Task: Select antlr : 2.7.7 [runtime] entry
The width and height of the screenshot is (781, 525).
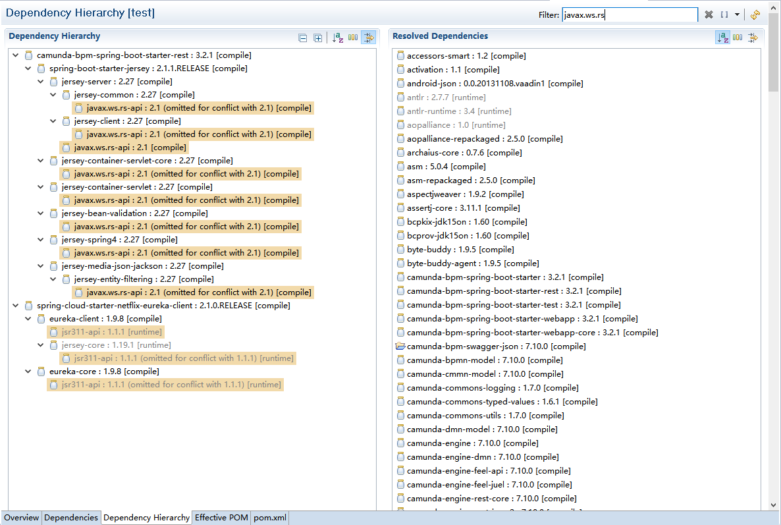Action: (441, 97)
